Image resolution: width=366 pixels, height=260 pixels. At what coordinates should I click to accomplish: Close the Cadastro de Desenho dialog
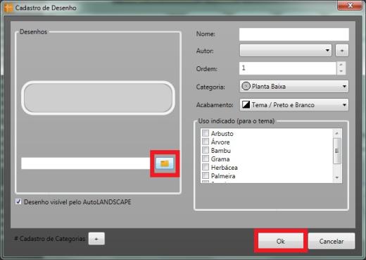point(350,5)
